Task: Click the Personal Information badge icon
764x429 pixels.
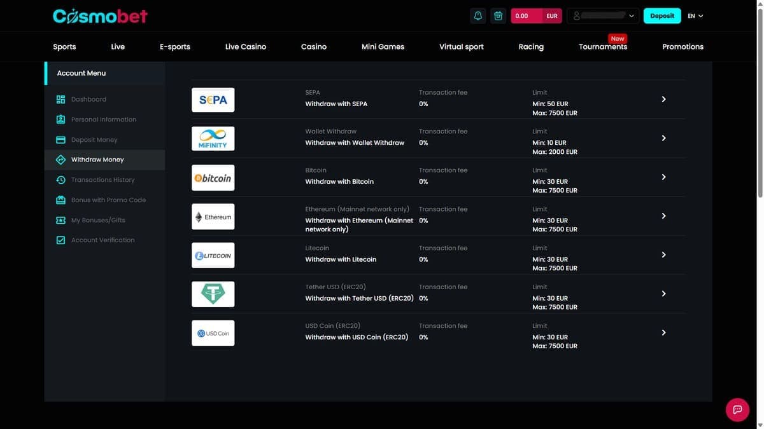Action: (x=61, y=119)
